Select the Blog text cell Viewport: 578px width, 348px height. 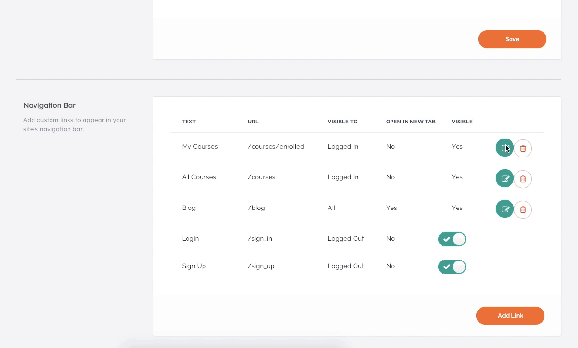189,208
